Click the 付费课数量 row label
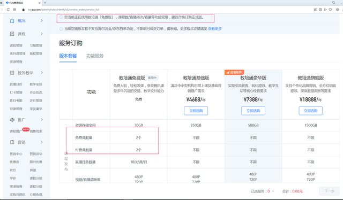Viewport: 343px width, 200px height. [x=84, y=150]
